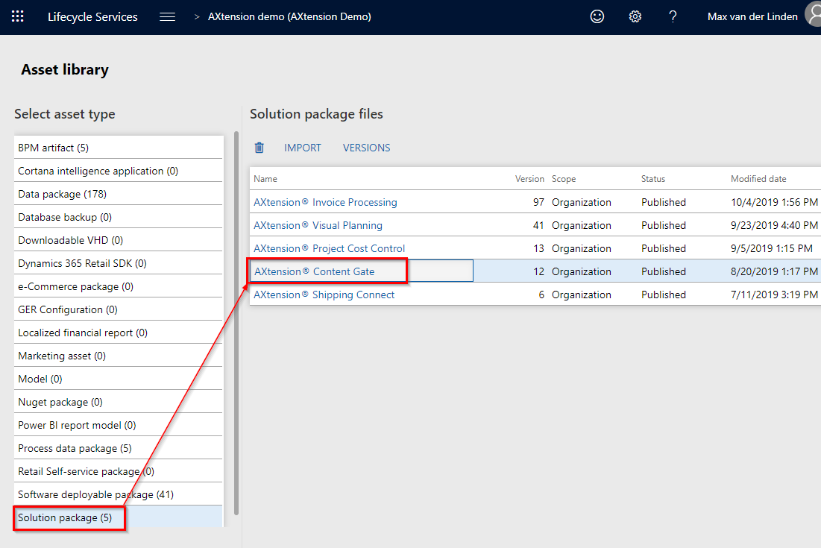Click the IMPORT button
Image resolution: width=821 pixels, height=548 pixels.
(x=302, y=148)
